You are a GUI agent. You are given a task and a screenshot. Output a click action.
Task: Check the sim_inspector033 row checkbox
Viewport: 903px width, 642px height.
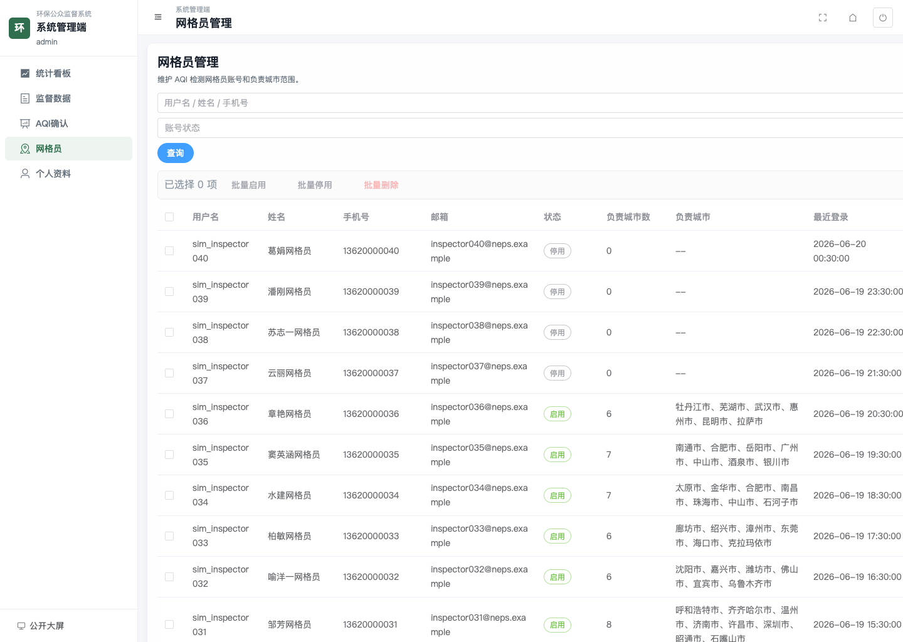pos(169,536)
